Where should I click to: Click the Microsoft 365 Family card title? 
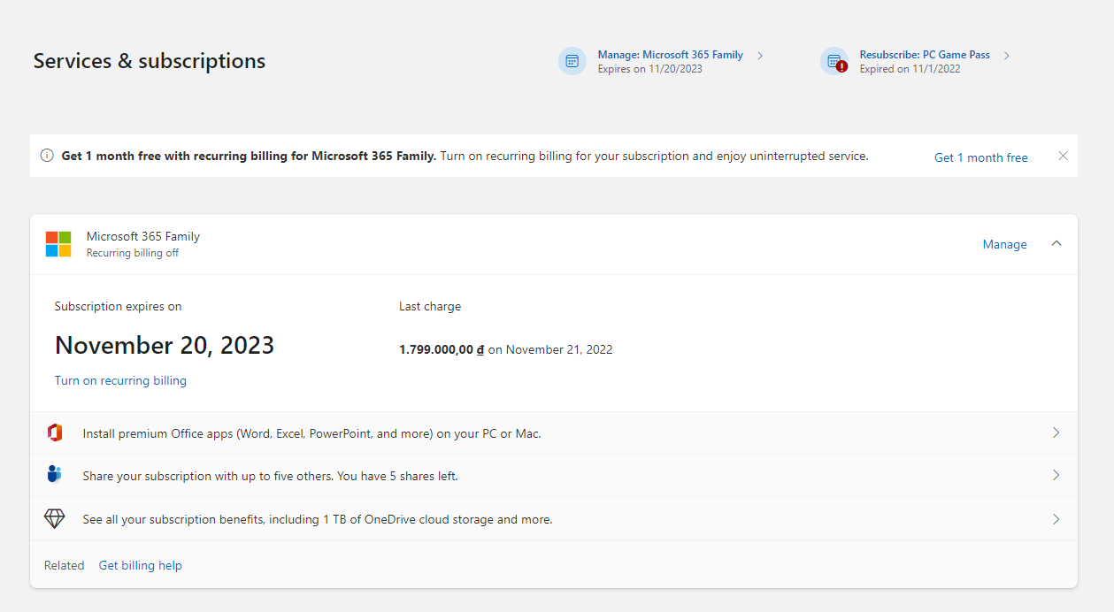coord(143,236)
